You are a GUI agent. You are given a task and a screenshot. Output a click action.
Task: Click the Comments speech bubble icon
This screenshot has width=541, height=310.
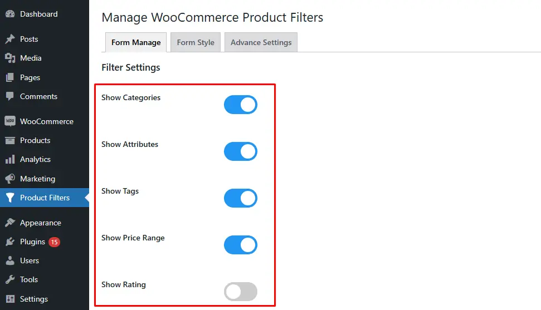coord(10,96)
